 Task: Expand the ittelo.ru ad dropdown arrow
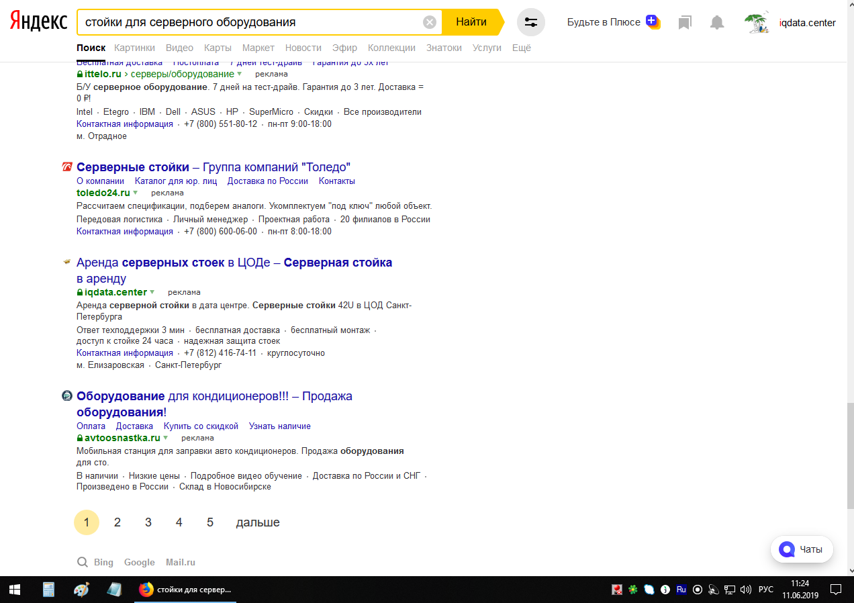click(x=239, y=74)
